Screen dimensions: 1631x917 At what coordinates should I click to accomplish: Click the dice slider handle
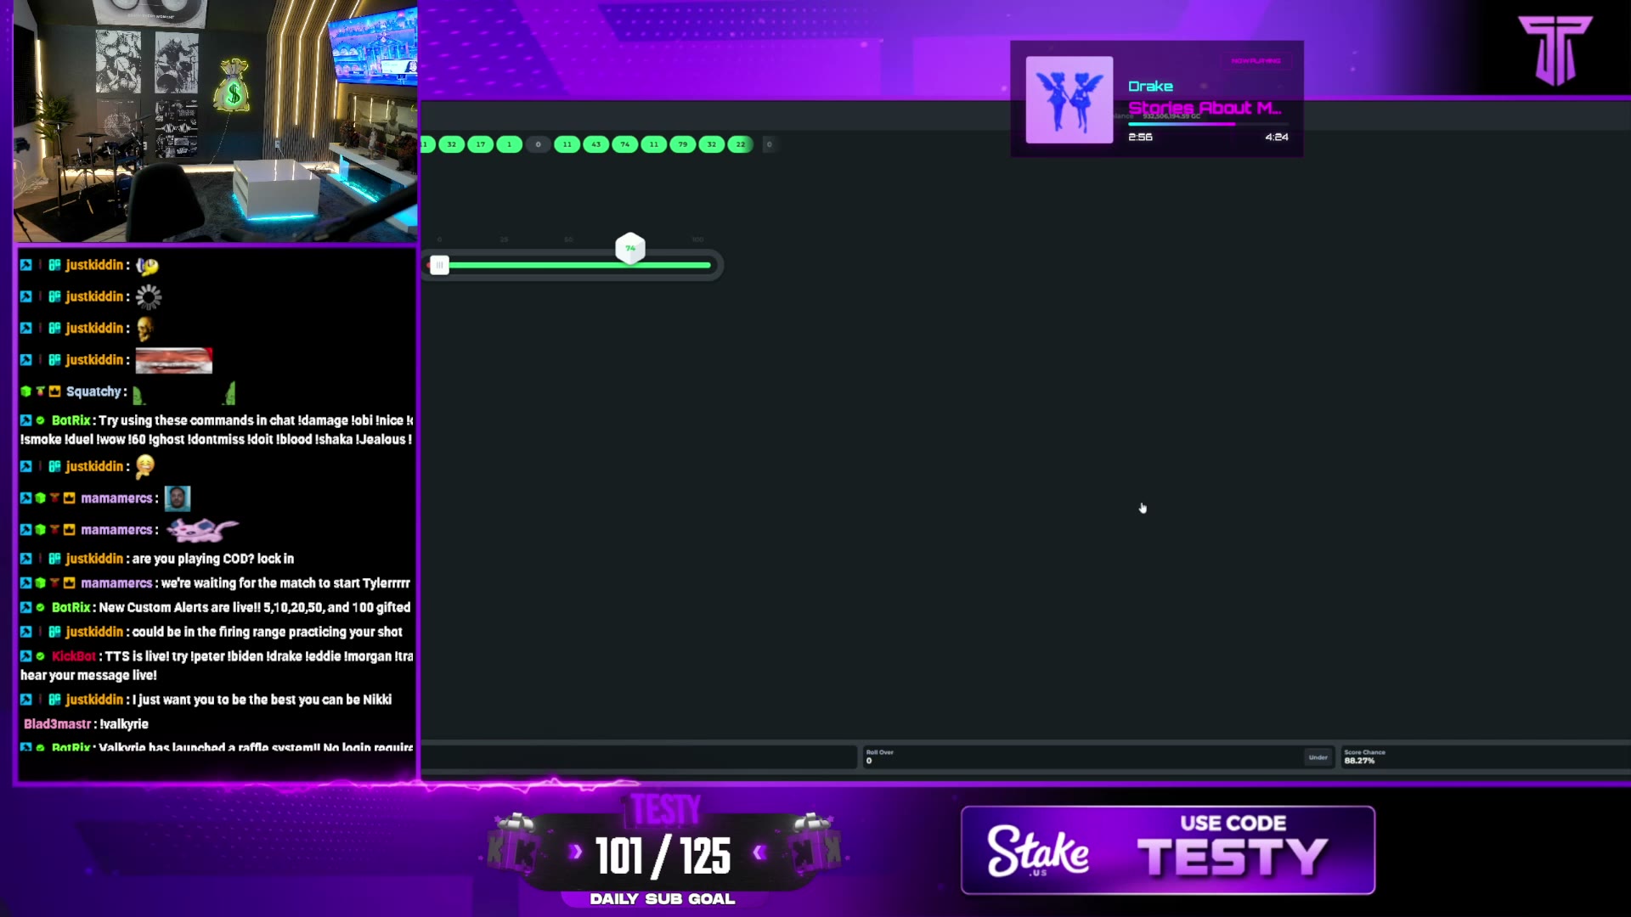coord(439,266)
